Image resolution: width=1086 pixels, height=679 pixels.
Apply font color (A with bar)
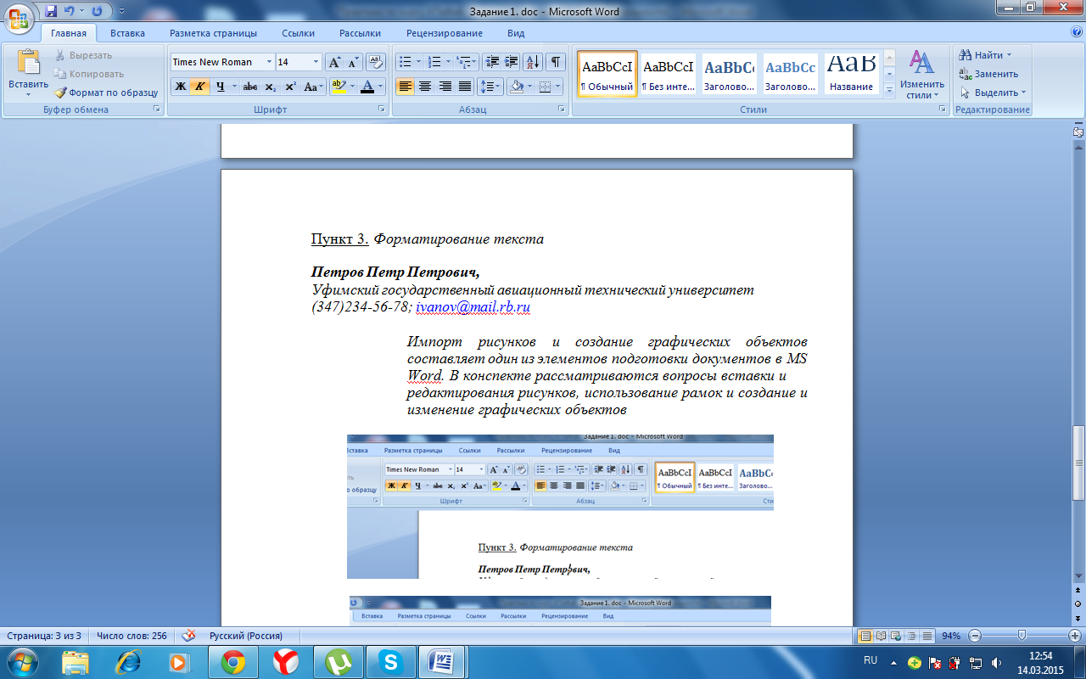(x=367, y=87)
